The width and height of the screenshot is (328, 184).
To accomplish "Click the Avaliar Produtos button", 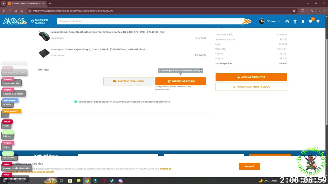I will pos(251,77).
